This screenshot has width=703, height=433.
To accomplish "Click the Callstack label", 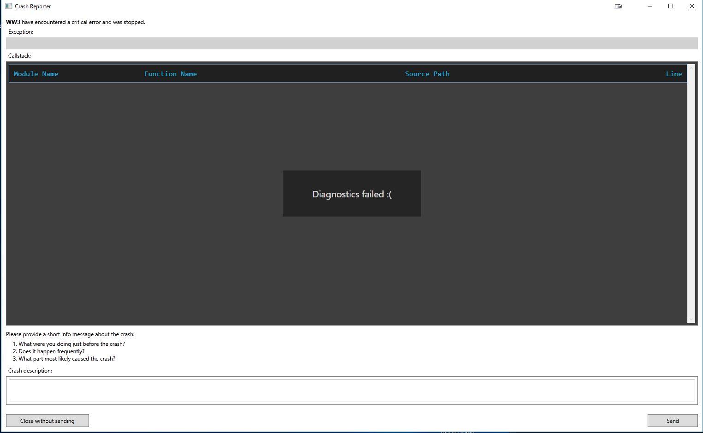I will [19, 56].
